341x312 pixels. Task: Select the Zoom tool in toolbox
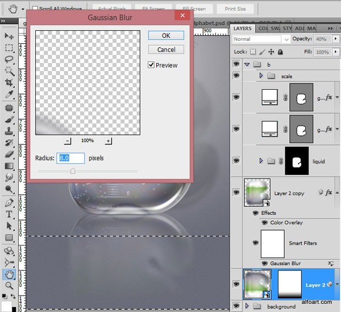(x=9, y=285)
